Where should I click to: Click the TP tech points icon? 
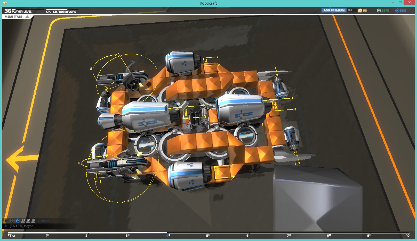[x=360, y=11]
